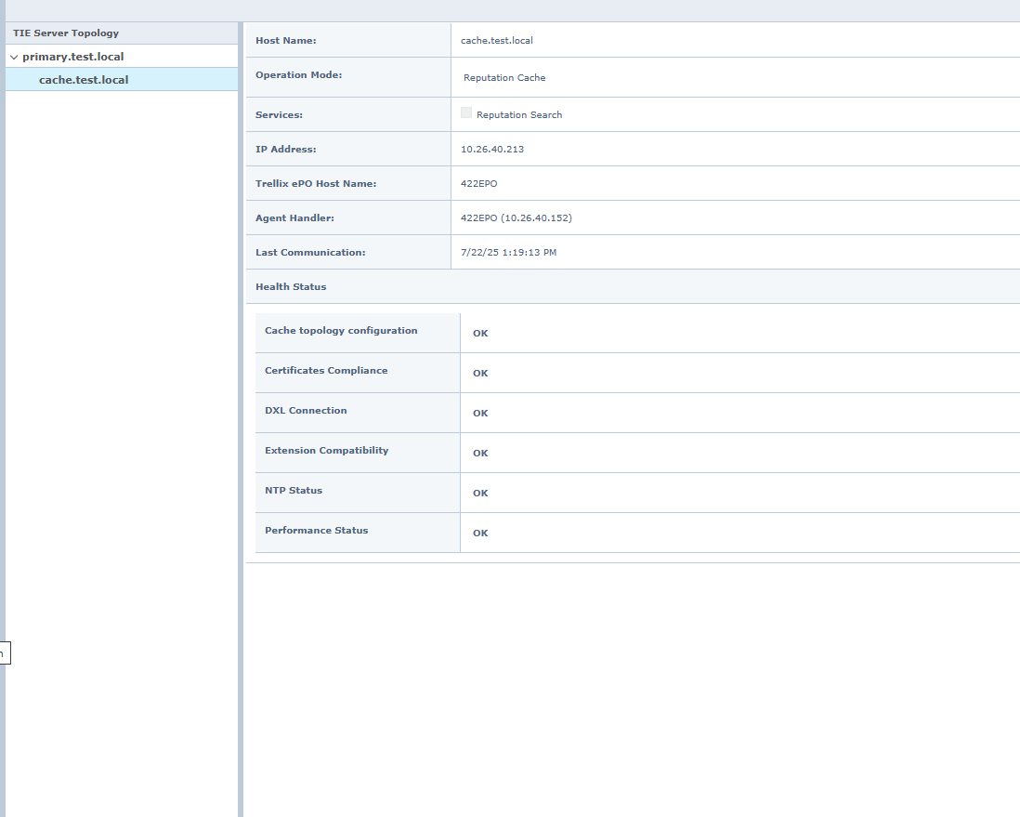1020x817 pixels.
Task: Select the DXL Connection health row label
Action: (x=306, y=411)
